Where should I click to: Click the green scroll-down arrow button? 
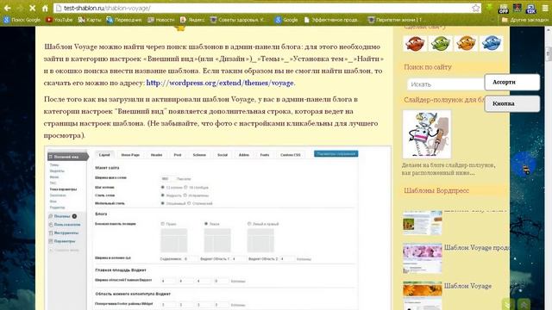508,304
